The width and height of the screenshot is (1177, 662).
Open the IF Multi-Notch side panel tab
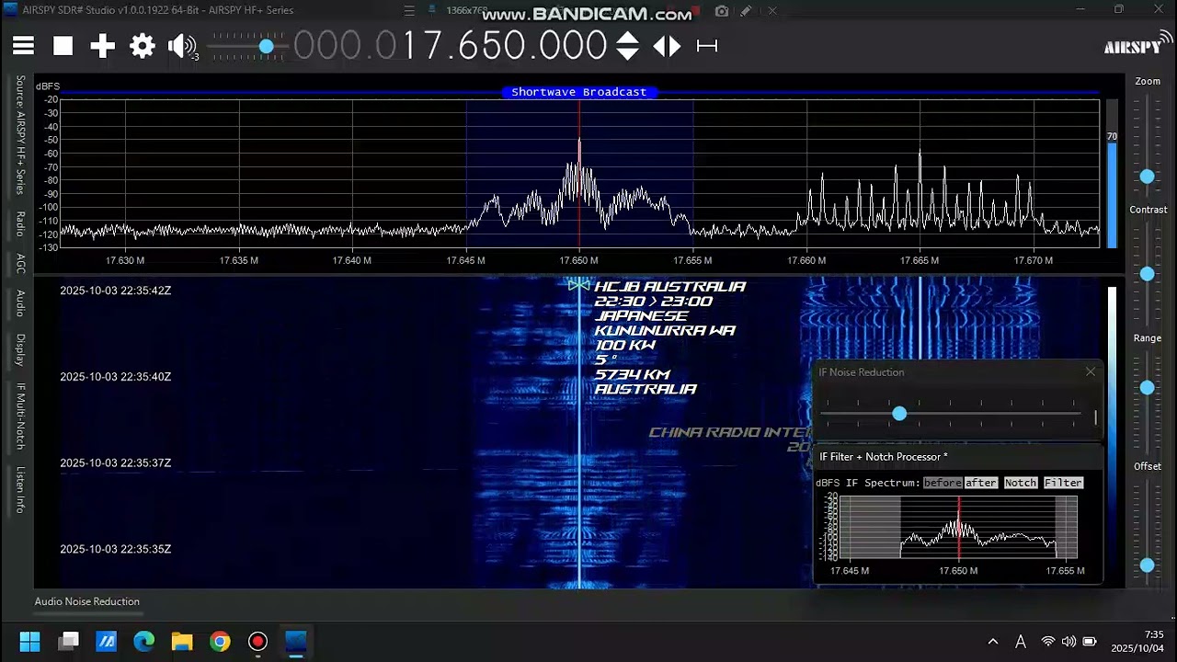20,416
